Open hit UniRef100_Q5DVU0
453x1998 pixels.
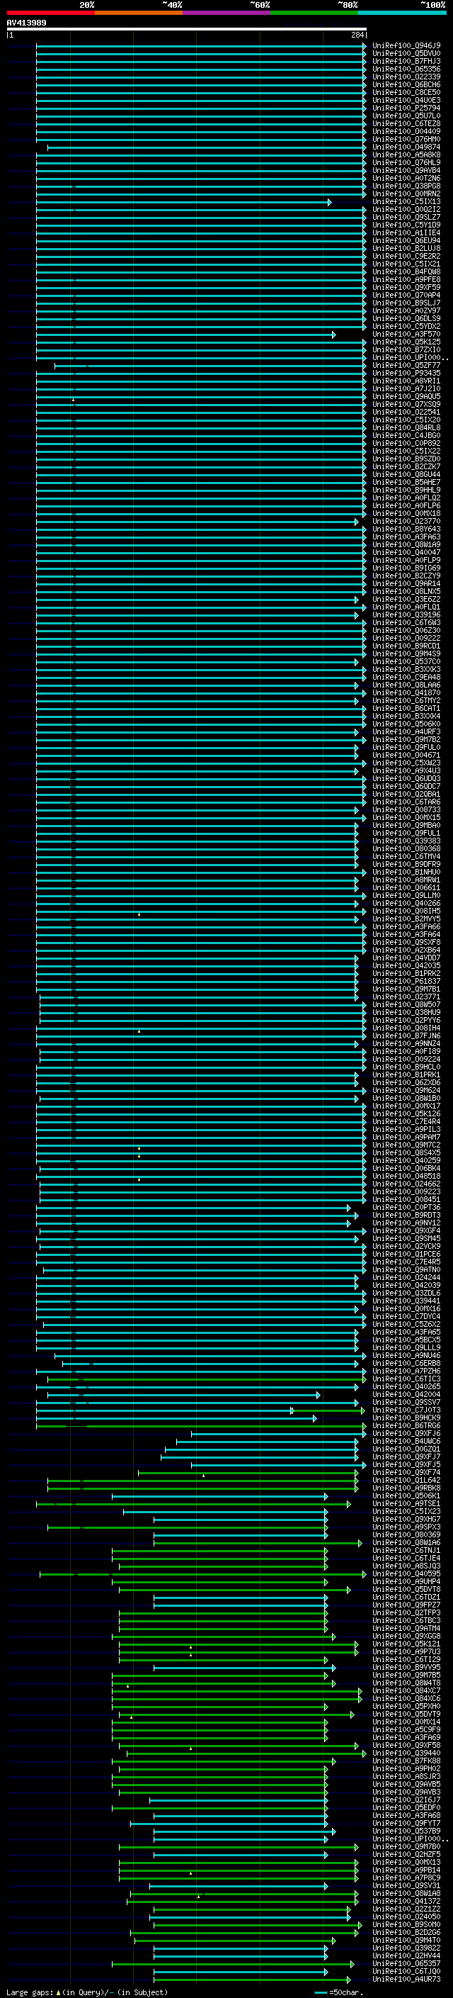coord(406,54)
